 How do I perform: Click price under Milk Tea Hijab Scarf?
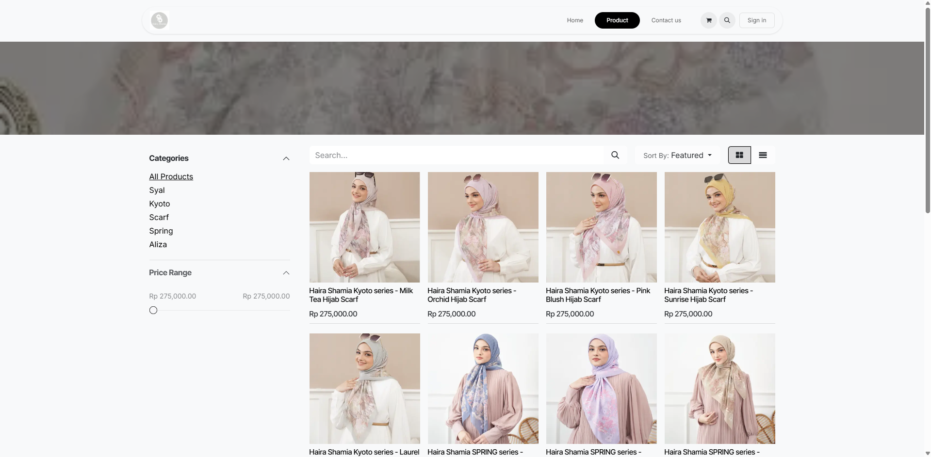(x=333, y=314)
